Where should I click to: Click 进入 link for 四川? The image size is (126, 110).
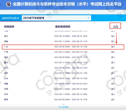(113, 68)
